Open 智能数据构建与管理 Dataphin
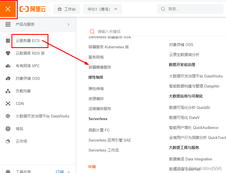 coord(194,86)
